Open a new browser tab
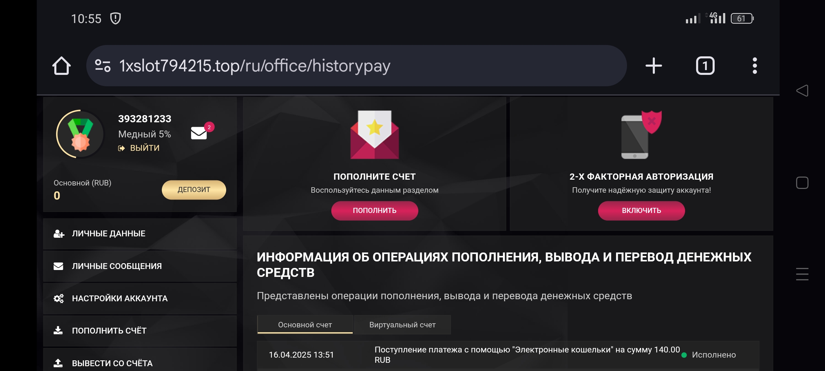825x371 pixels. [653, 66]
